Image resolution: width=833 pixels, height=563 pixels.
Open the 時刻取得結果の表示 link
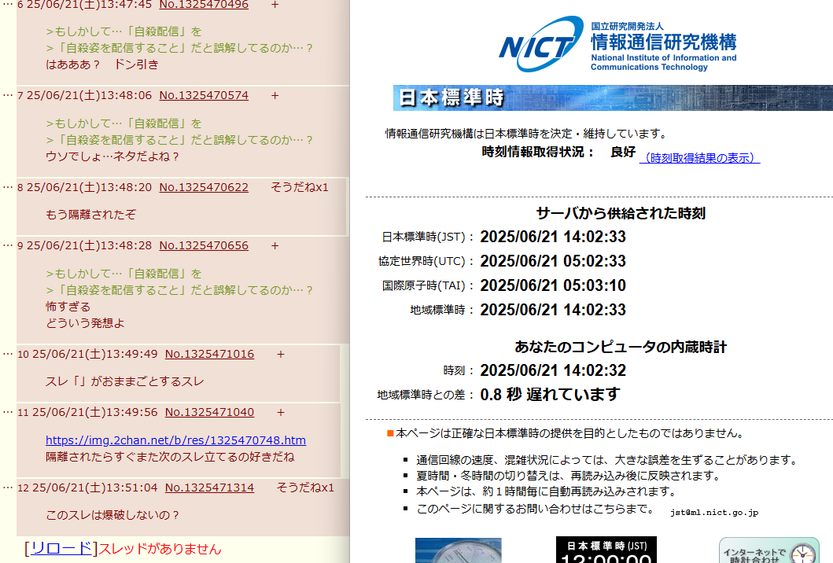699,158
